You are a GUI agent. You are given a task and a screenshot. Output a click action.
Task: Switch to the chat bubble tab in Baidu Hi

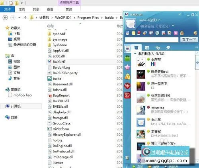[168, 47]
